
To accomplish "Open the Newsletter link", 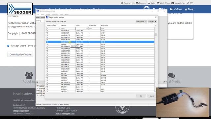I will click(x=178, y=3).
